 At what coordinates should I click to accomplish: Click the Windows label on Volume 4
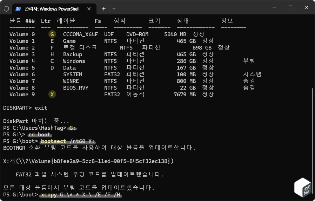tap(74, 61)
